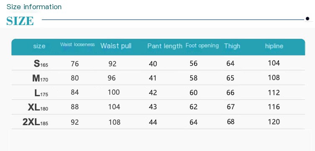
Task: Click the teal SIZE heading
Action: pos(20,21)
